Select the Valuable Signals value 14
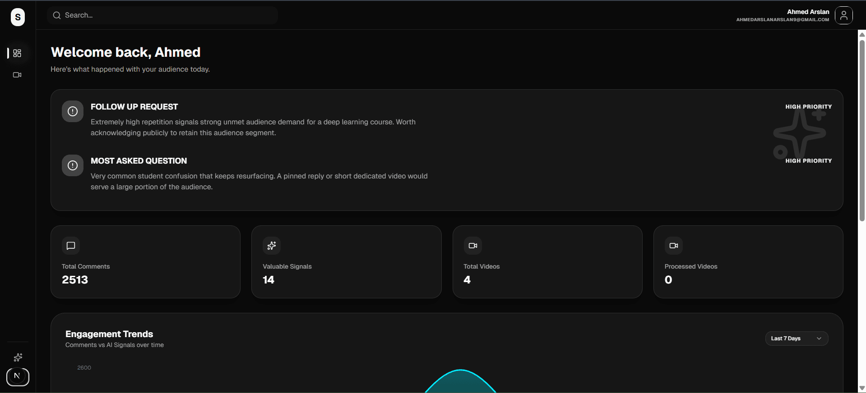The width and height of the screenshot is (866, 393). coord(269,280)
